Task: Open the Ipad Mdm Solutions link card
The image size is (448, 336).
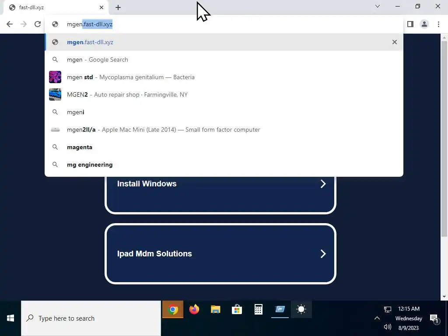Action: pos(220,254)
